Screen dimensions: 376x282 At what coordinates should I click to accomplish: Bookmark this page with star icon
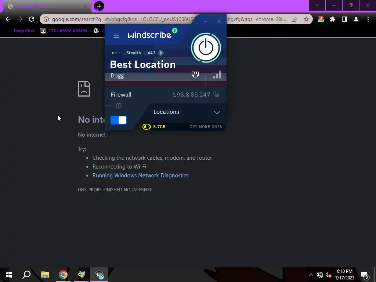pyautogui.click(x=306, y=19)
